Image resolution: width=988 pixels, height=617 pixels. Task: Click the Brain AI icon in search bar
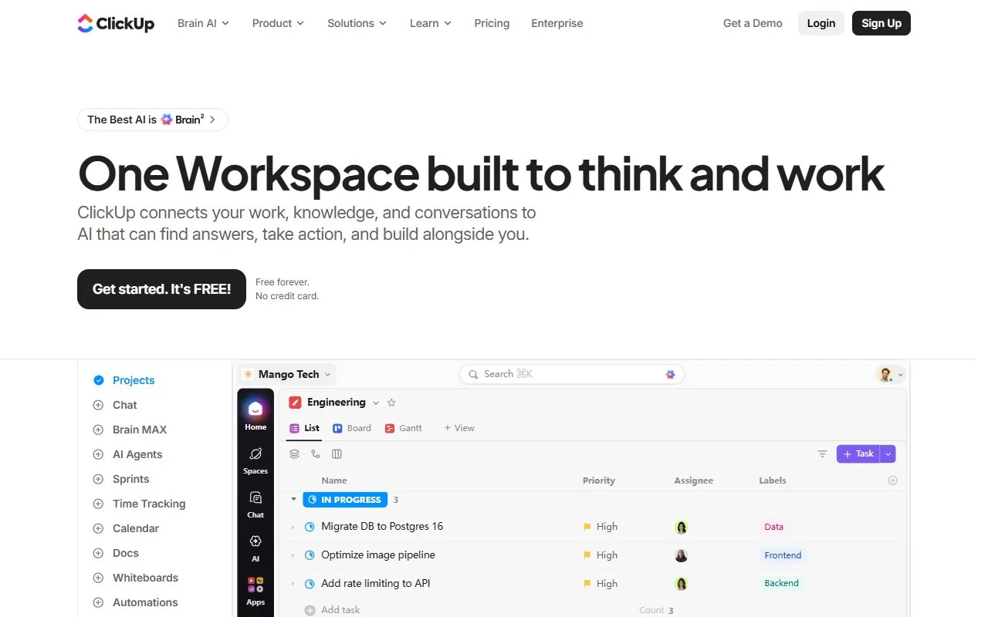670,374
